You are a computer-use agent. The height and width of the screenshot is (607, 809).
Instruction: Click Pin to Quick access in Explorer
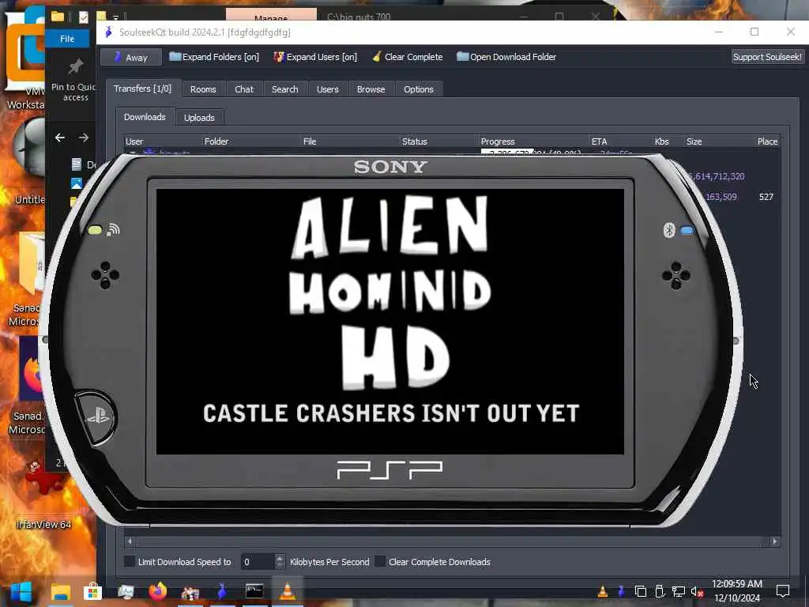(75, 80)
